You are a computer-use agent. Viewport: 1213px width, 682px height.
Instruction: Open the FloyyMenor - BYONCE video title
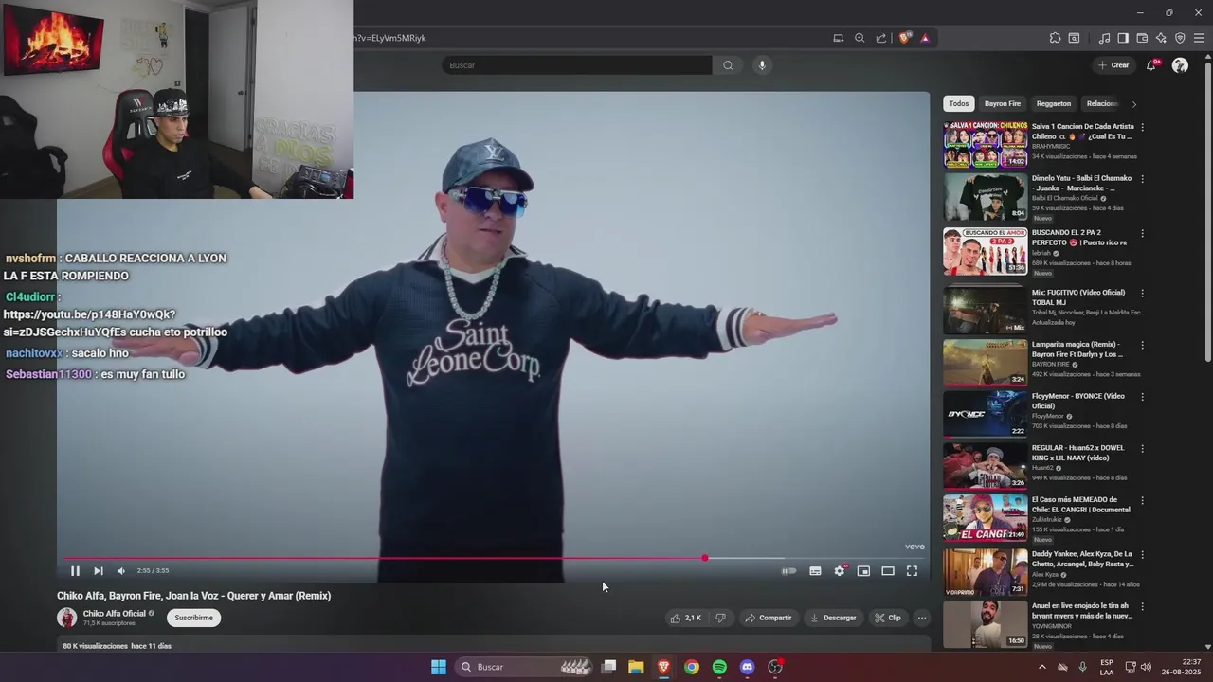coord(1078,401)
